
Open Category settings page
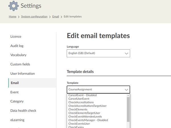[x=17, y=101]
